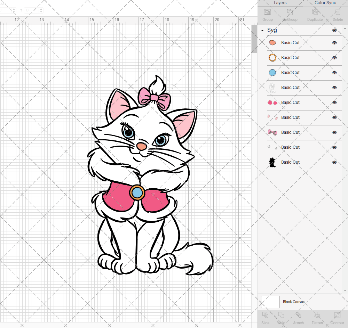Viewport: 348px width, 328px height.
Task: Select the black silhouette layer thumbnail
Action: tap(272, 162)
